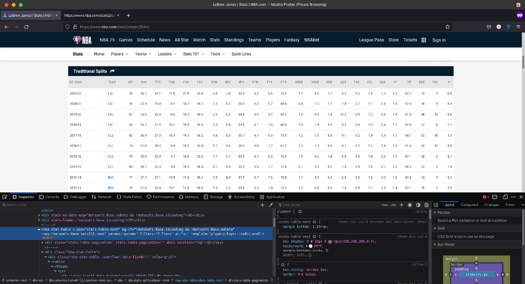The width and height of the screenshot is (525, 284).
Task: Activate the eyedropper color picker tool
Action: coord(270,205)
